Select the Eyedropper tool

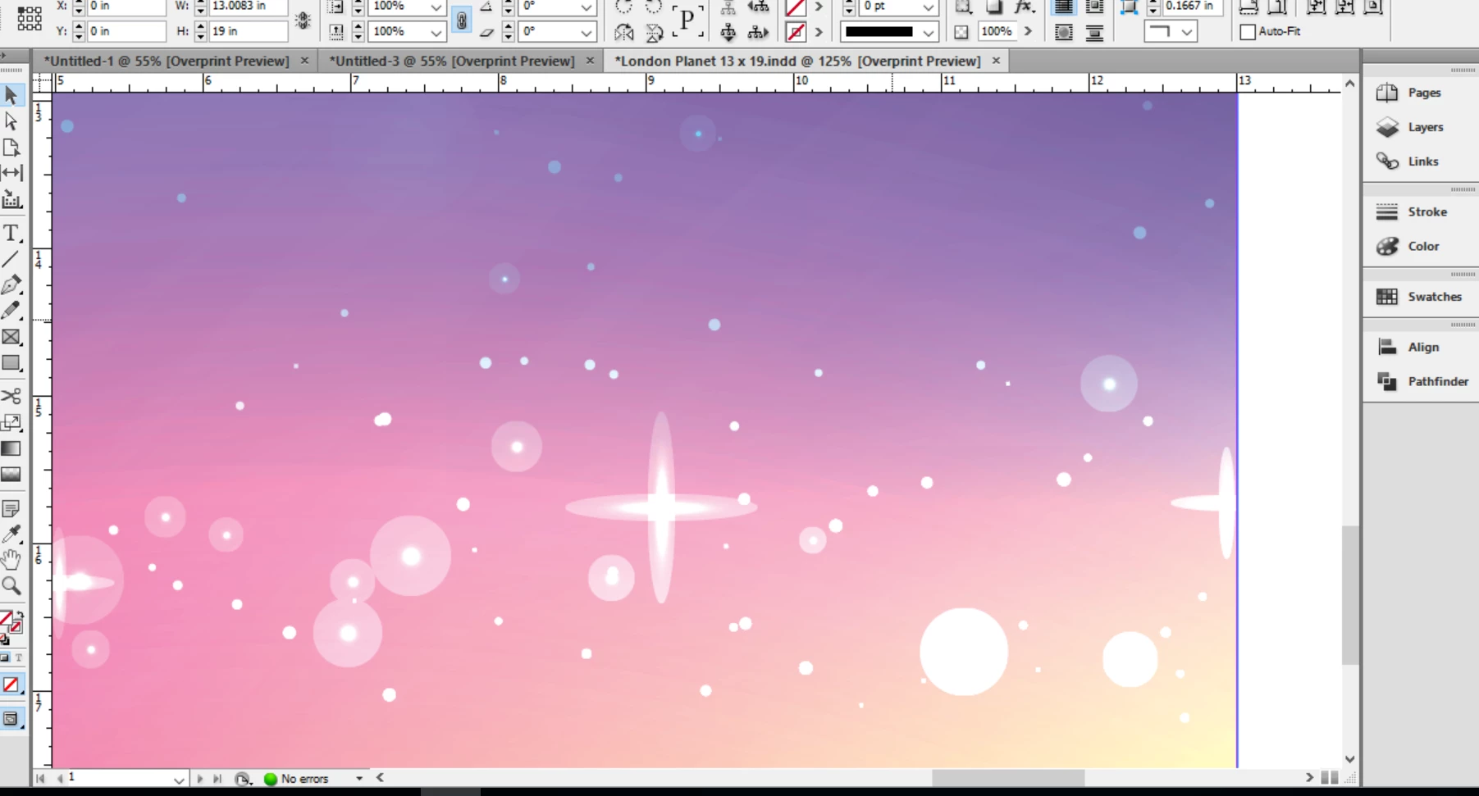click(x=11, y=534)
